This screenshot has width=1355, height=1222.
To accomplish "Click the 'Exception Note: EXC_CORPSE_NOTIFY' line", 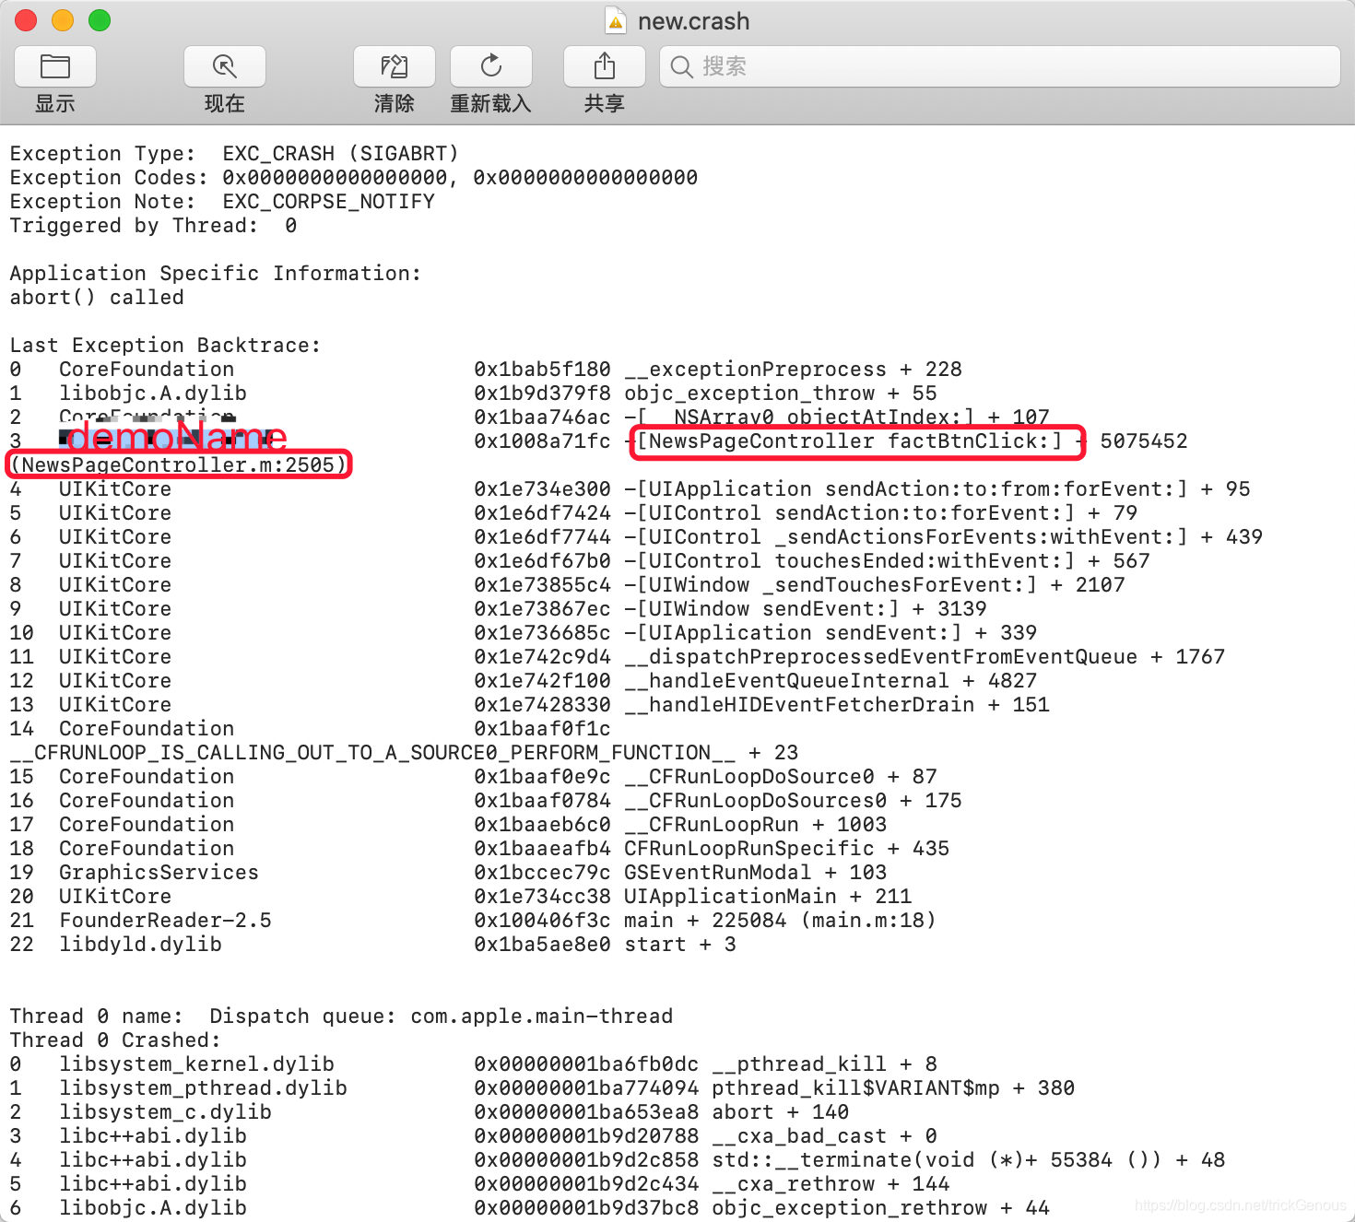I will [x=222, y=201].
